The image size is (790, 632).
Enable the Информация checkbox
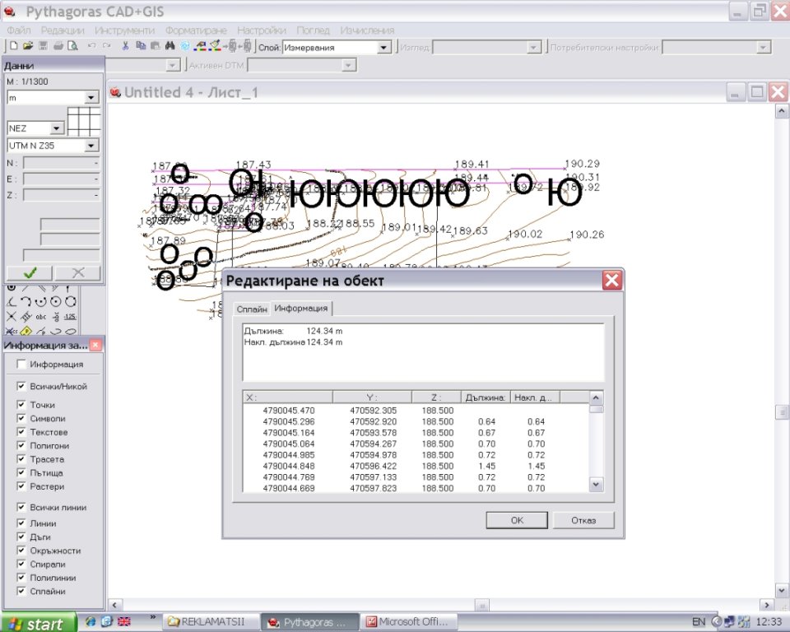[21, 365]
